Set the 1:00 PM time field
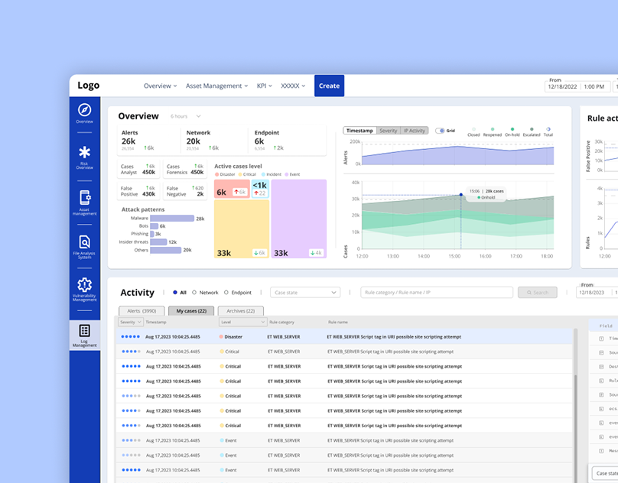This screenshot has width=618, height=483. click(594, 86)
